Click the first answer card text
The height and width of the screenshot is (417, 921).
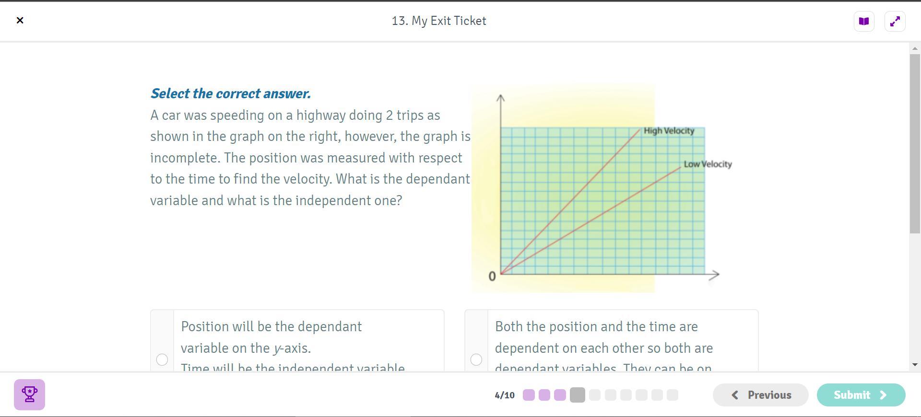pos(272,337)
